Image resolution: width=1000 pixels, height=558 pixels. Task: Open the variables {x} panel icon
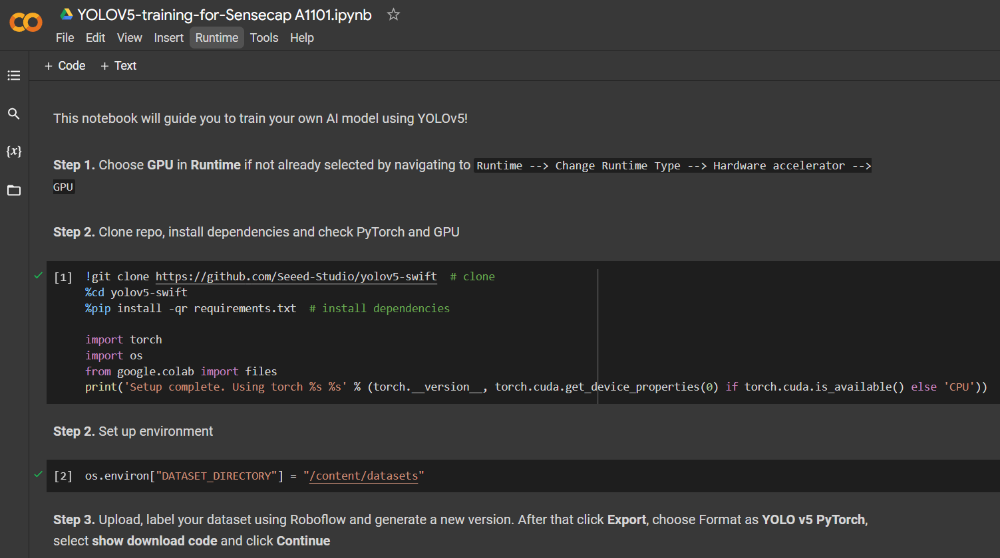pyautogui.click(x=14, y=151)
